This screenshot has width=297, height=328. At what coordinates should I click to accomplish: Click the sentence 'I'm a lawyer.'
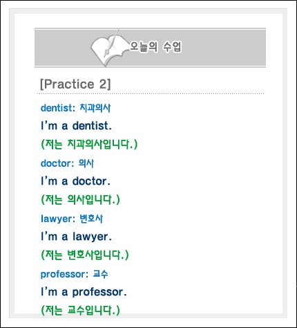tap(76, 237)
